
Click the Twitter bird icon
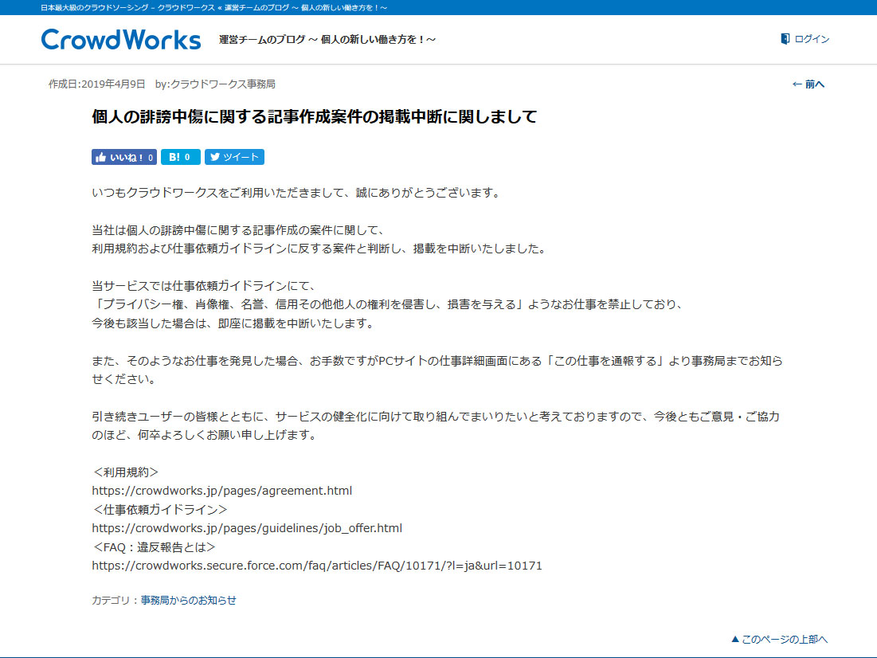click(213, 158)
